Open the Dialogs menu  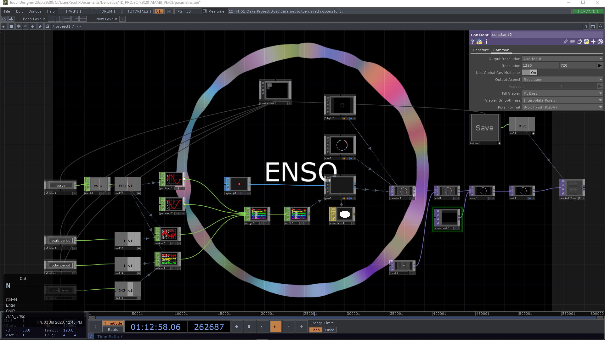(35, 11)
